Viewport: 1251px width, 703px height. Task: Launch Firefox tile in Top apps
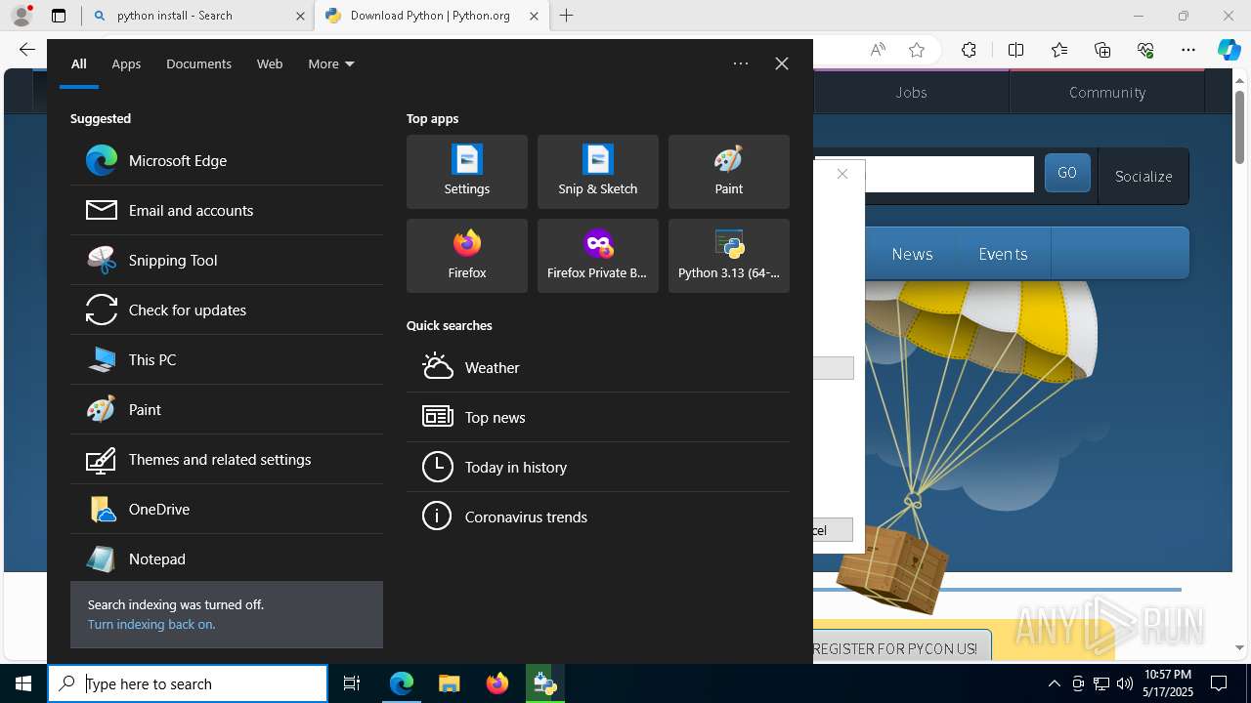pos(467,256)
